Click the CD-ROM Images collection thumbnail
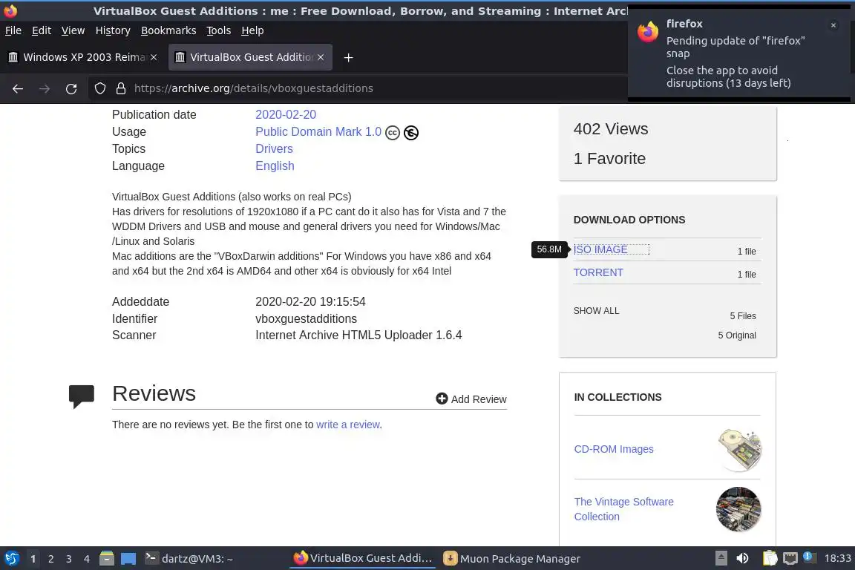Image resolution: width=855 pixels, height=570 pixels. coord(739,450)
